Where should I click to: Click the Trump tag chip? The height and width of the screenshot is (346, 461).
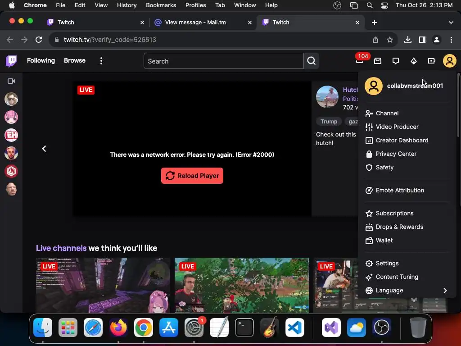coord(329,122)
